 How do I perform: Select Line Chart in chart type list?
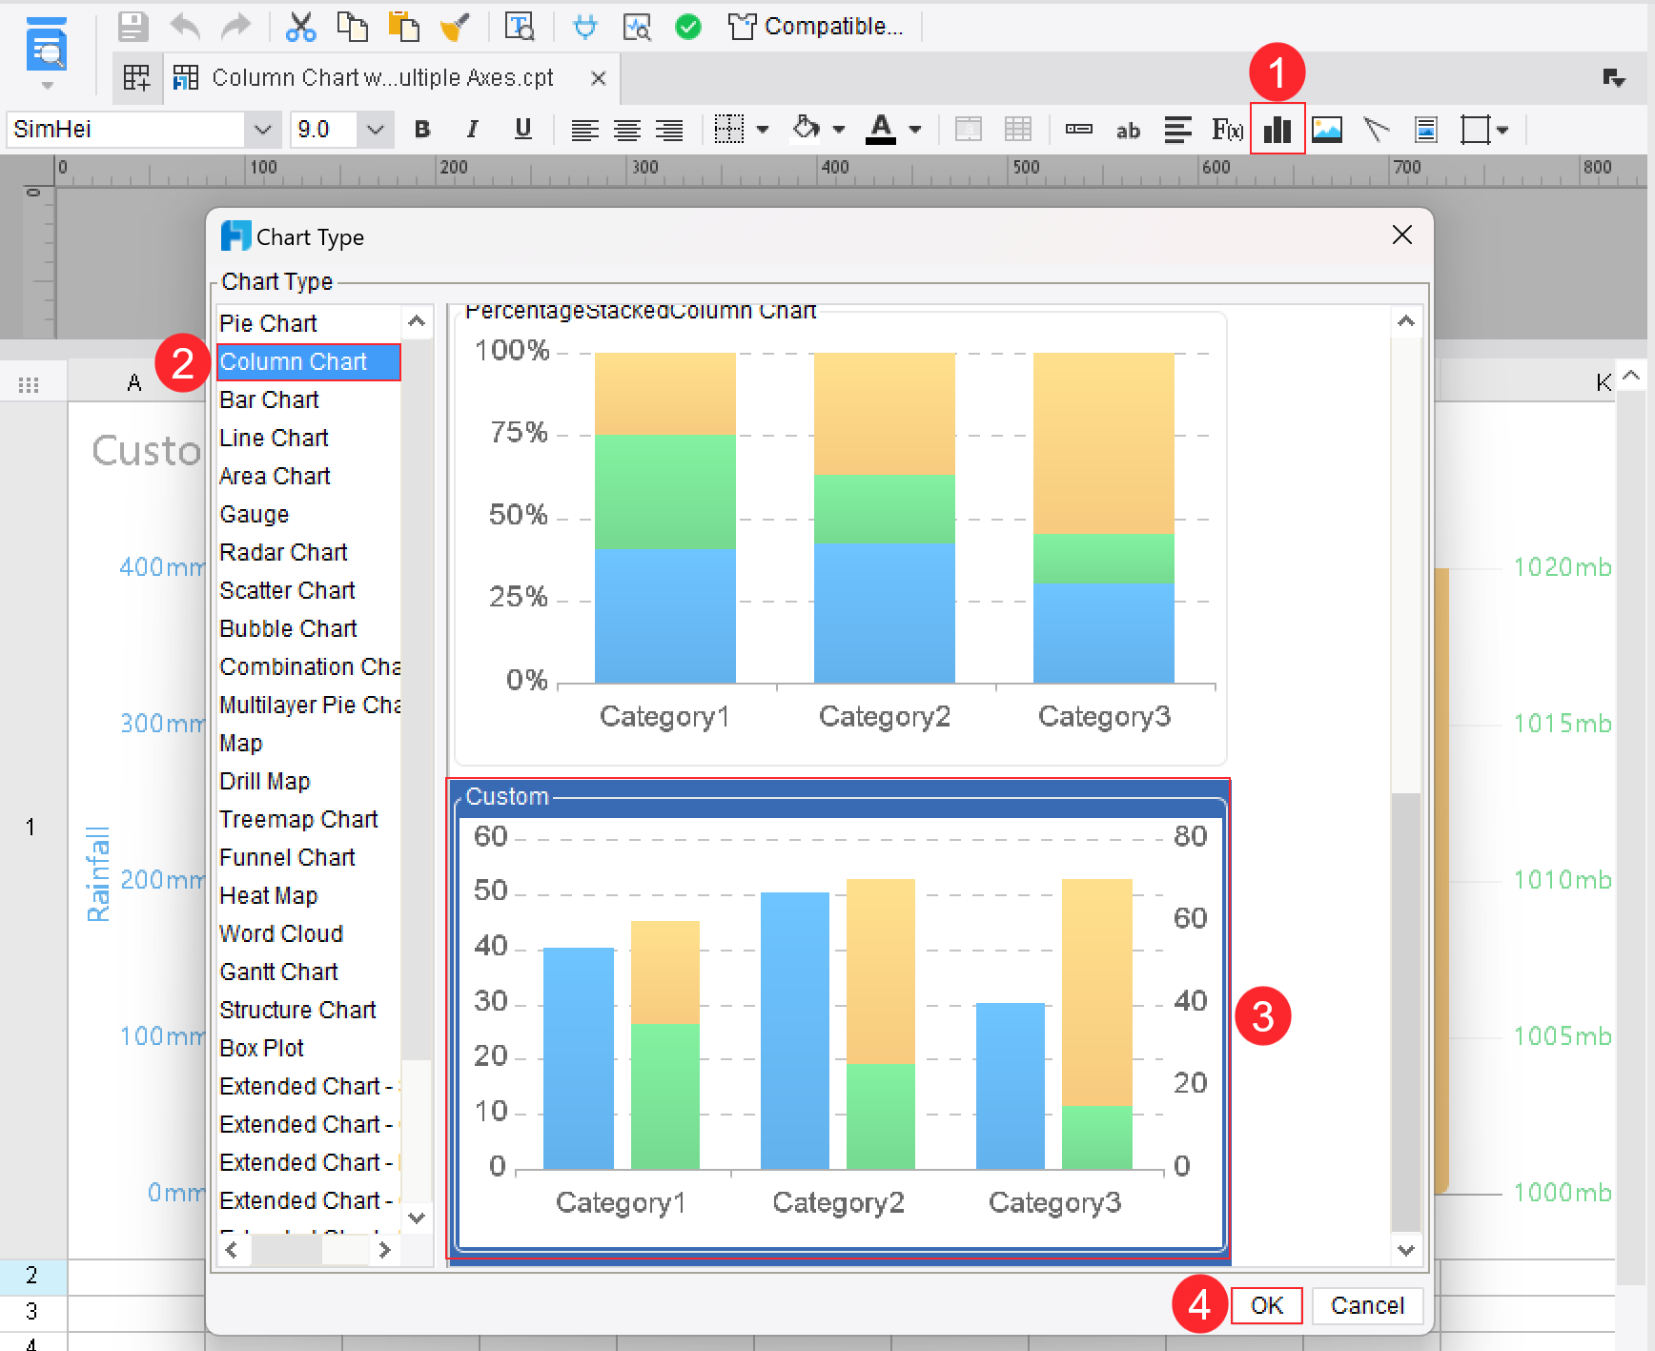point(309,438)
